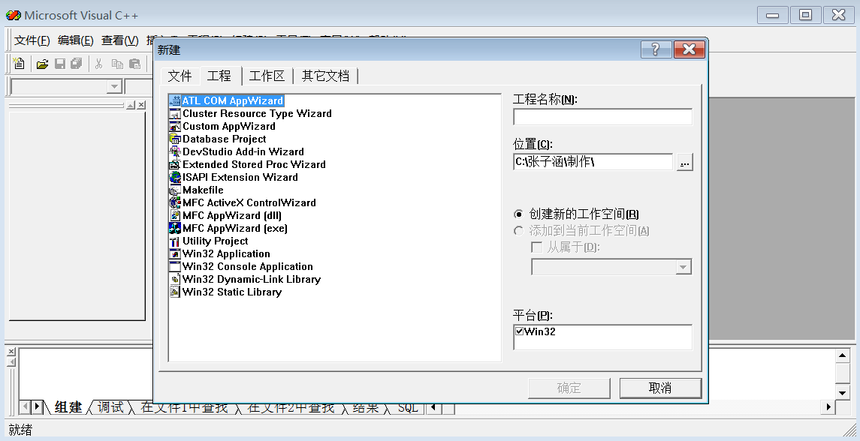The width and height of the screenshot is (860, 441).
Task: Select ATL COM AppWizard project icon
Action: click(x=175, y=100)
